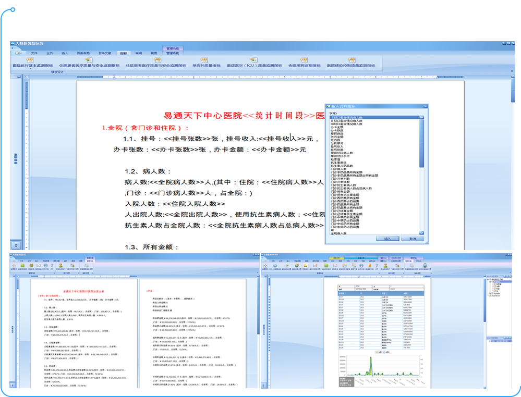521x397 pixels.
Task: Click the field list scroll-up arrow
Action: 421,117
